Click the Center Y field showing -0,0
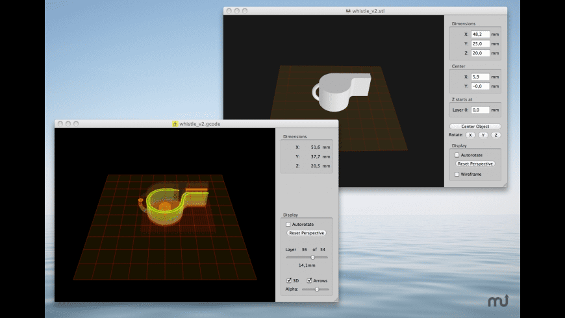 pyautogui.click(x=481, y=86)
